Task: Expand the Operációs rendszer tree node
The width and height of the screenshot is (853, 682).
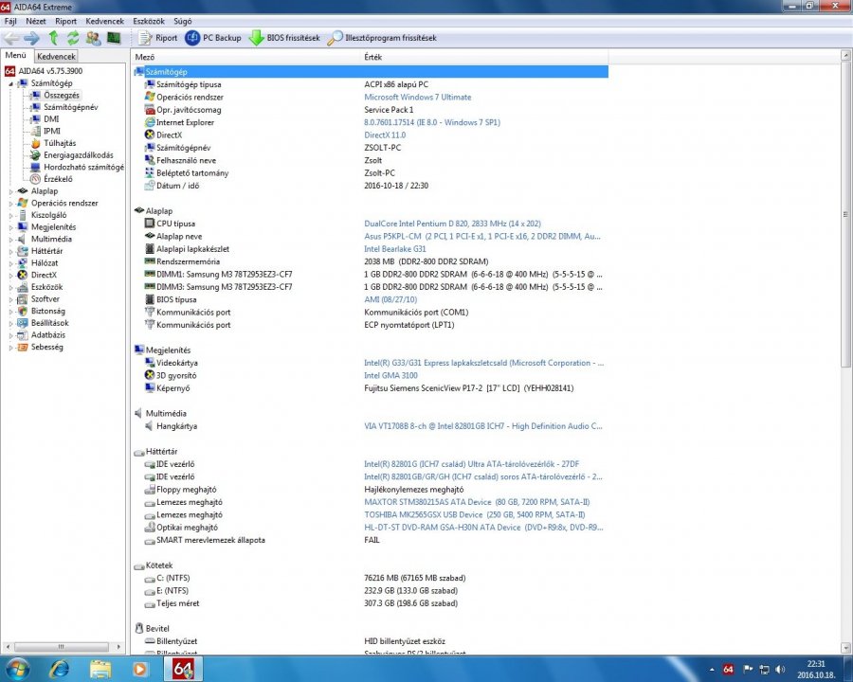Action: pos(10,204)
